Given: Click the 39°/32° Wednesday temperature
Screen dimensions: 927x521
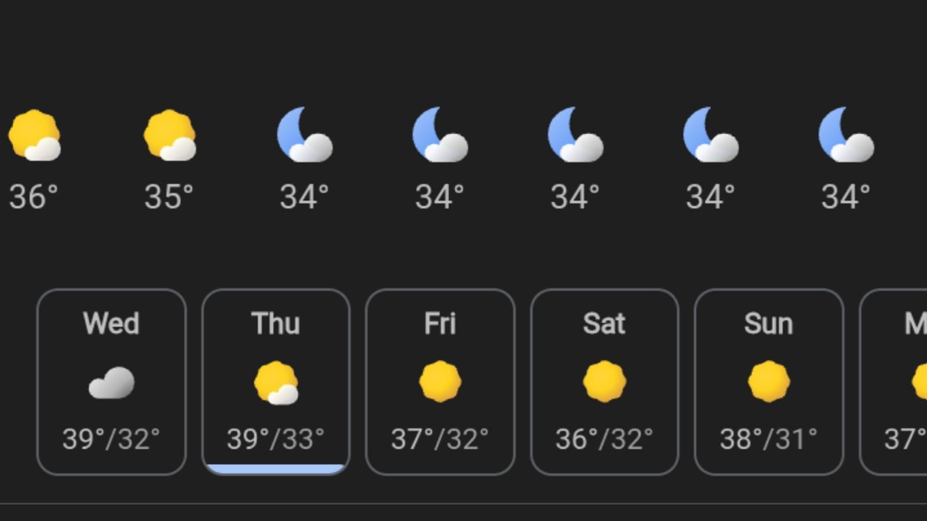Looking at the screenshot, I should [x=111, y=439].
